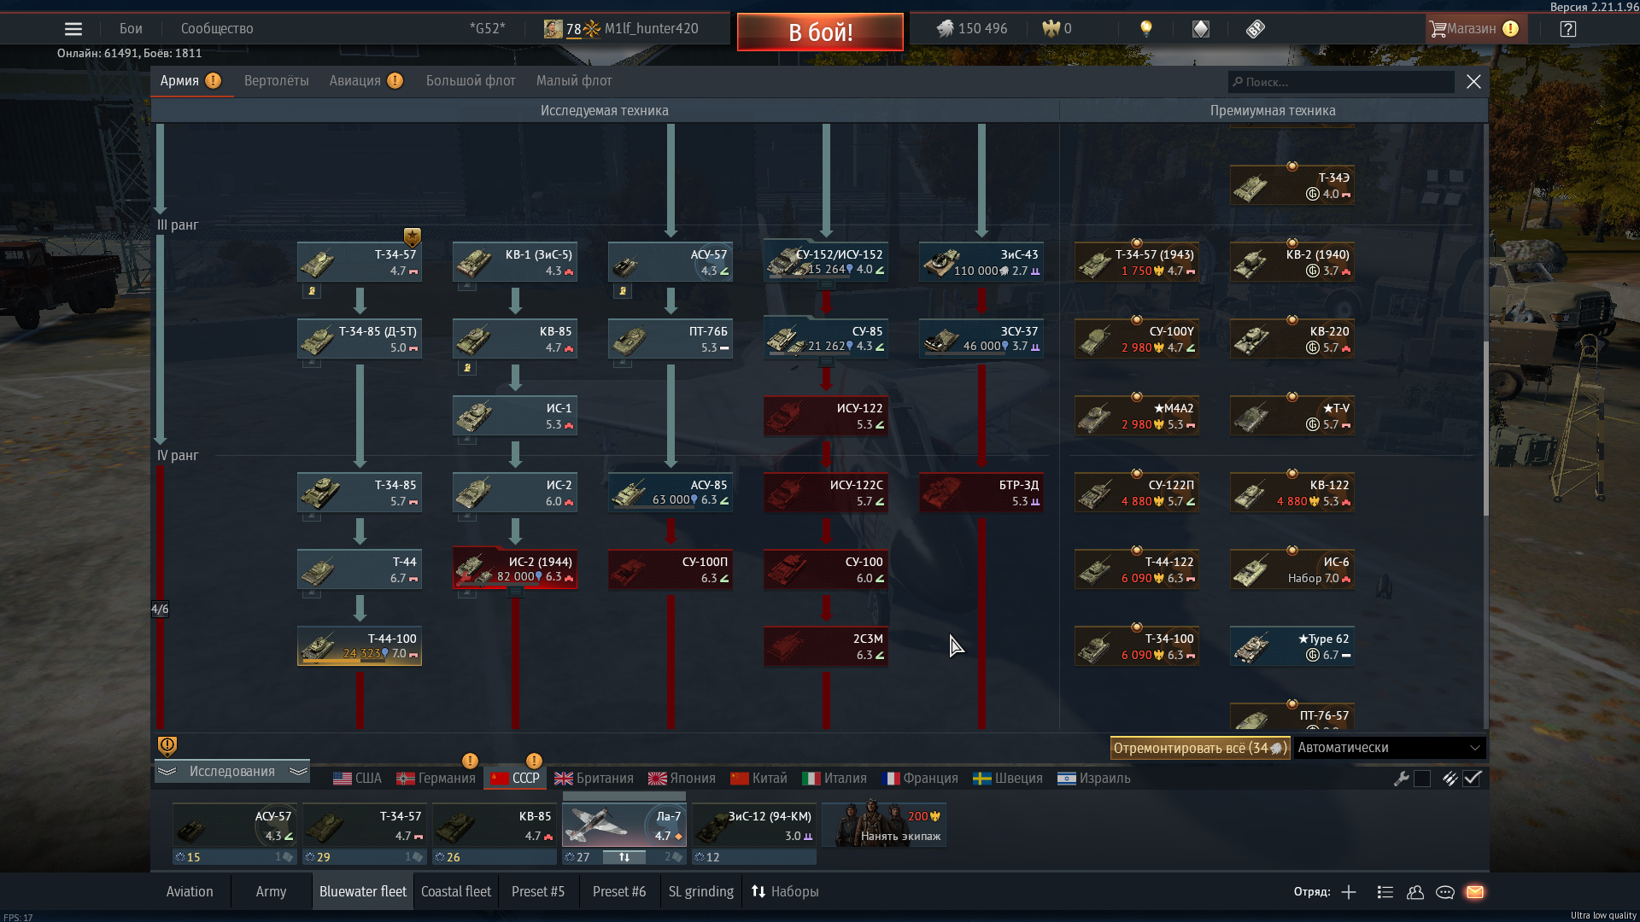Select the Британия nation
The height and width of the screenshot is (922, 1640).
pos(594,779)
